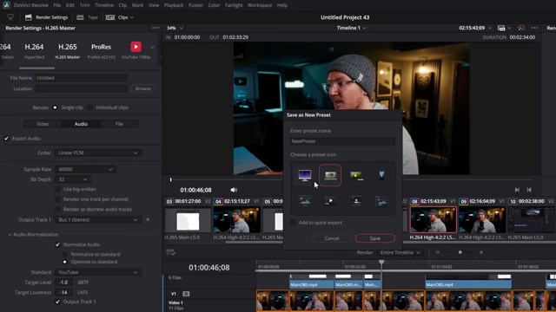
Task: Switch to the Video settings tab
Action: click(x=43, y=124)
